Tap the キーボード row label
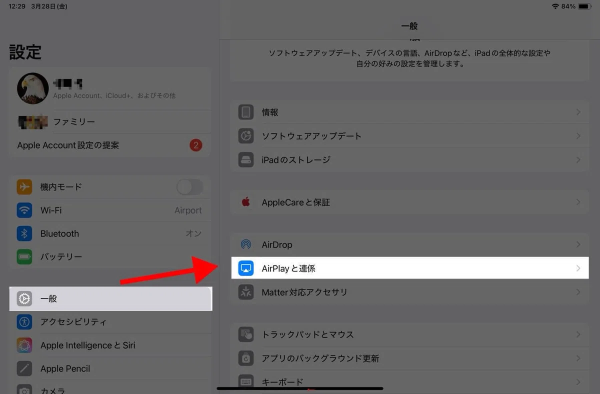Image resolution: width=600 pixels, height=394 pixels. (x=282, y=381)
